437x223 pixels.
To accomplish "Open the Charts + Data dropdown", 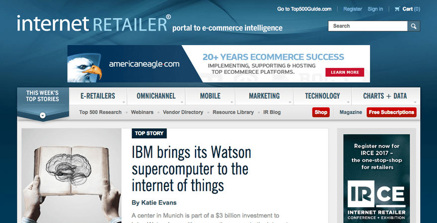I will click(x=385, y=96).
